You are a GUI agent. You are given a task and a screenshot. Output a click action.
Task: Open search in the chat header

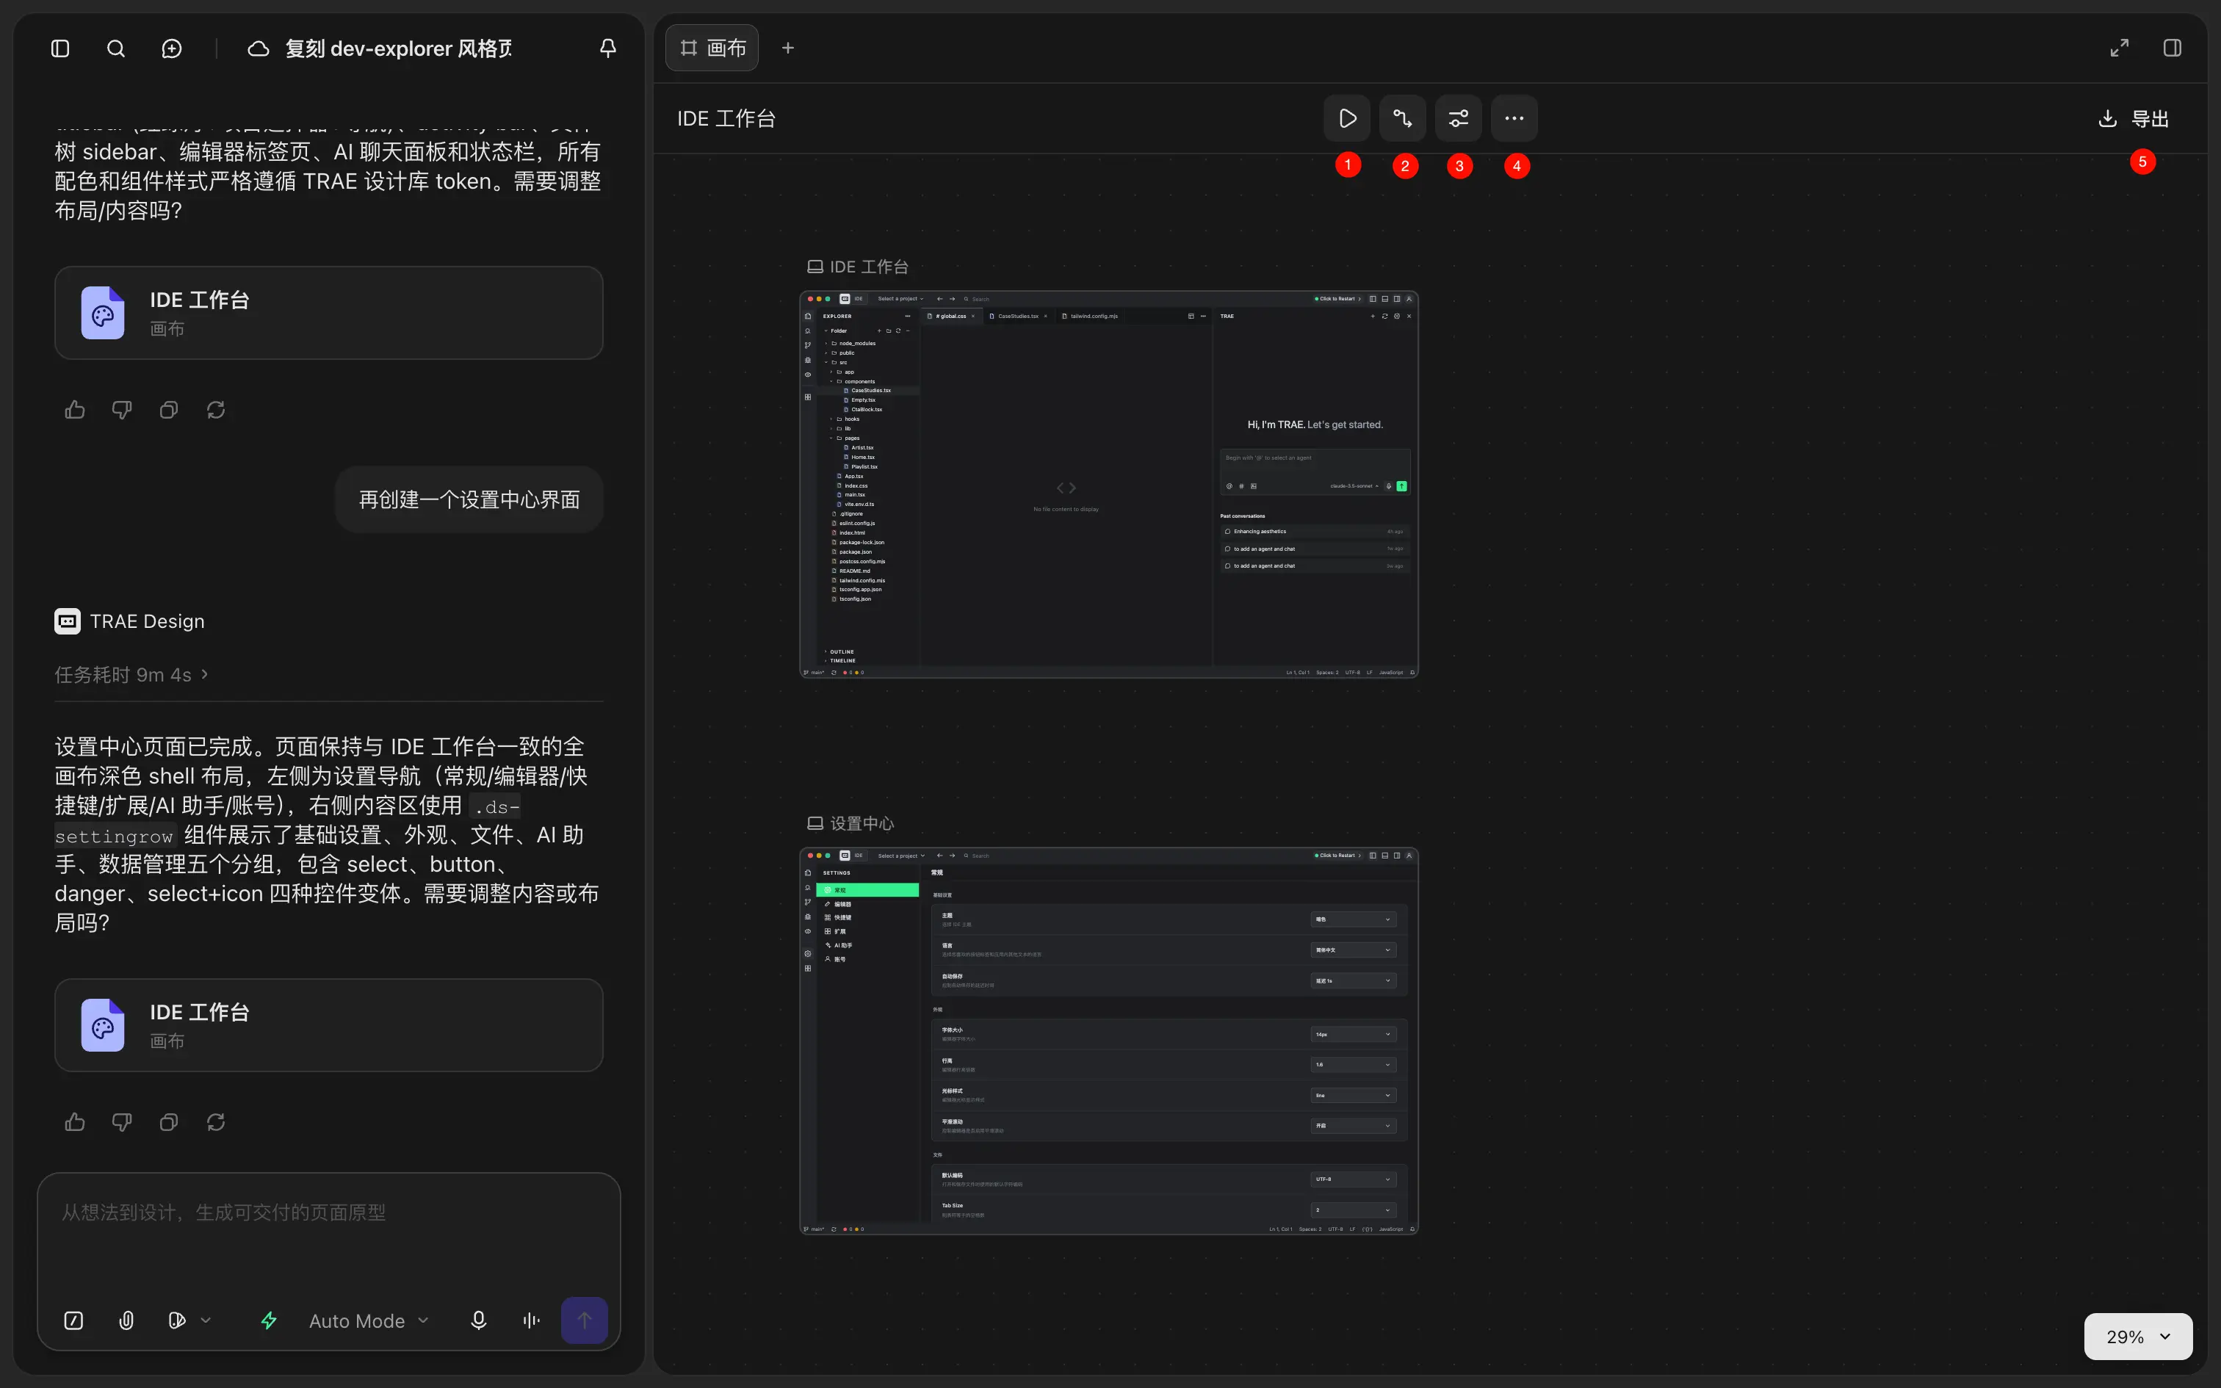[x=115, y=48]
